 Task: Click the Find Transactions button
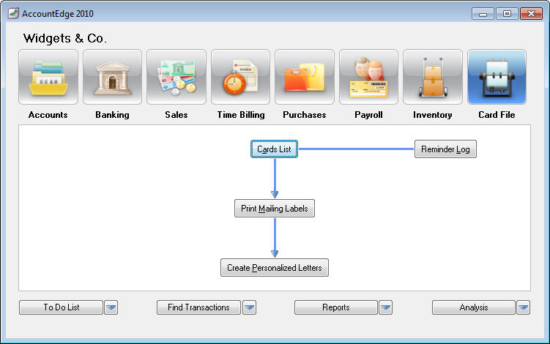198,307
